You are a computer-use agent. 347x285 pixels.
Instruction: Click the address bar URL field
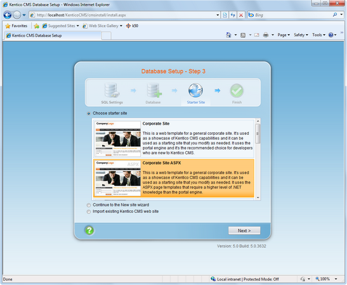point(122,15)
